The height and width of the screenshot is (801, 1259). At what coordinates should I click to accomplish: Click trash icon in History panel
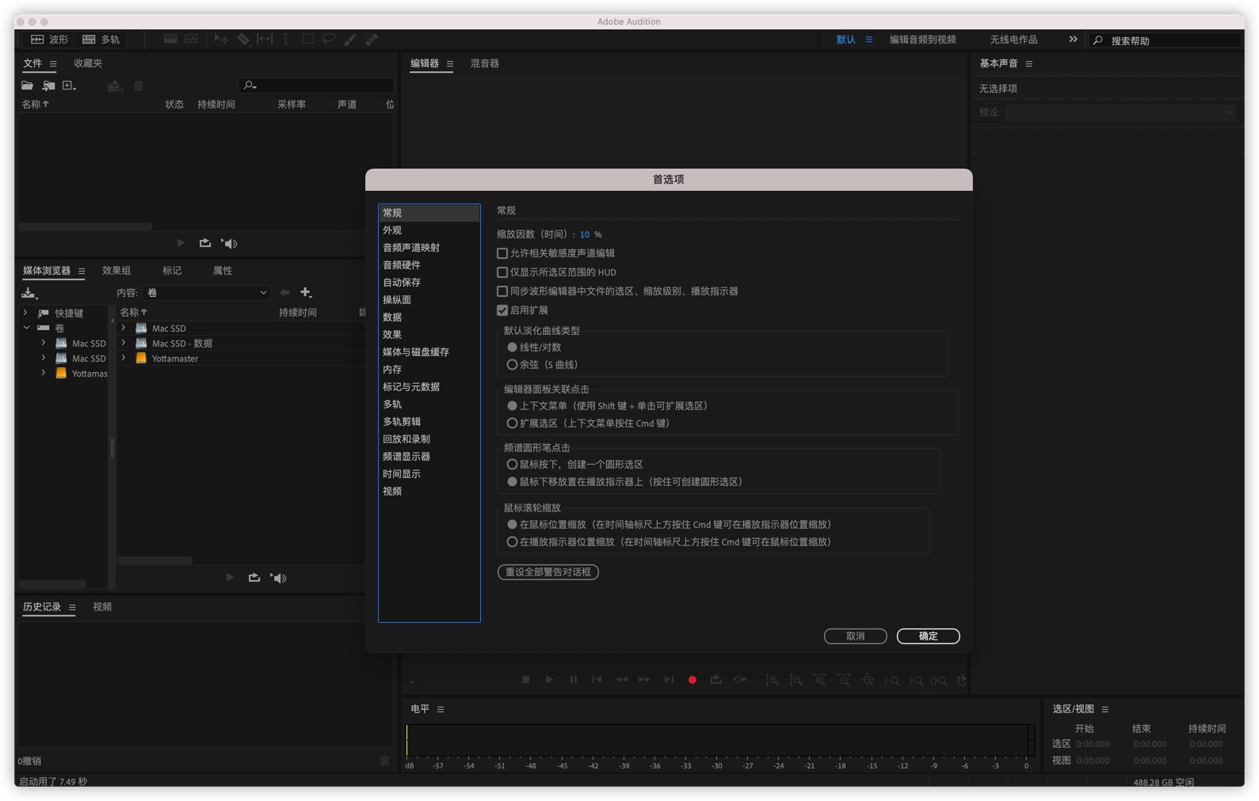pyautogui.click(x=384, y=761)
